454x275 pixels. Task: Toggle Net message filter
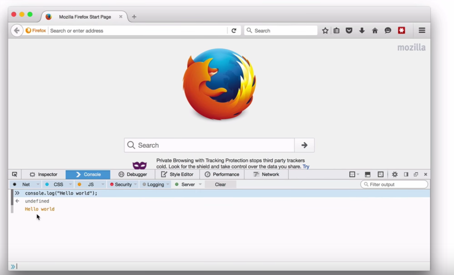click(23, 184)
